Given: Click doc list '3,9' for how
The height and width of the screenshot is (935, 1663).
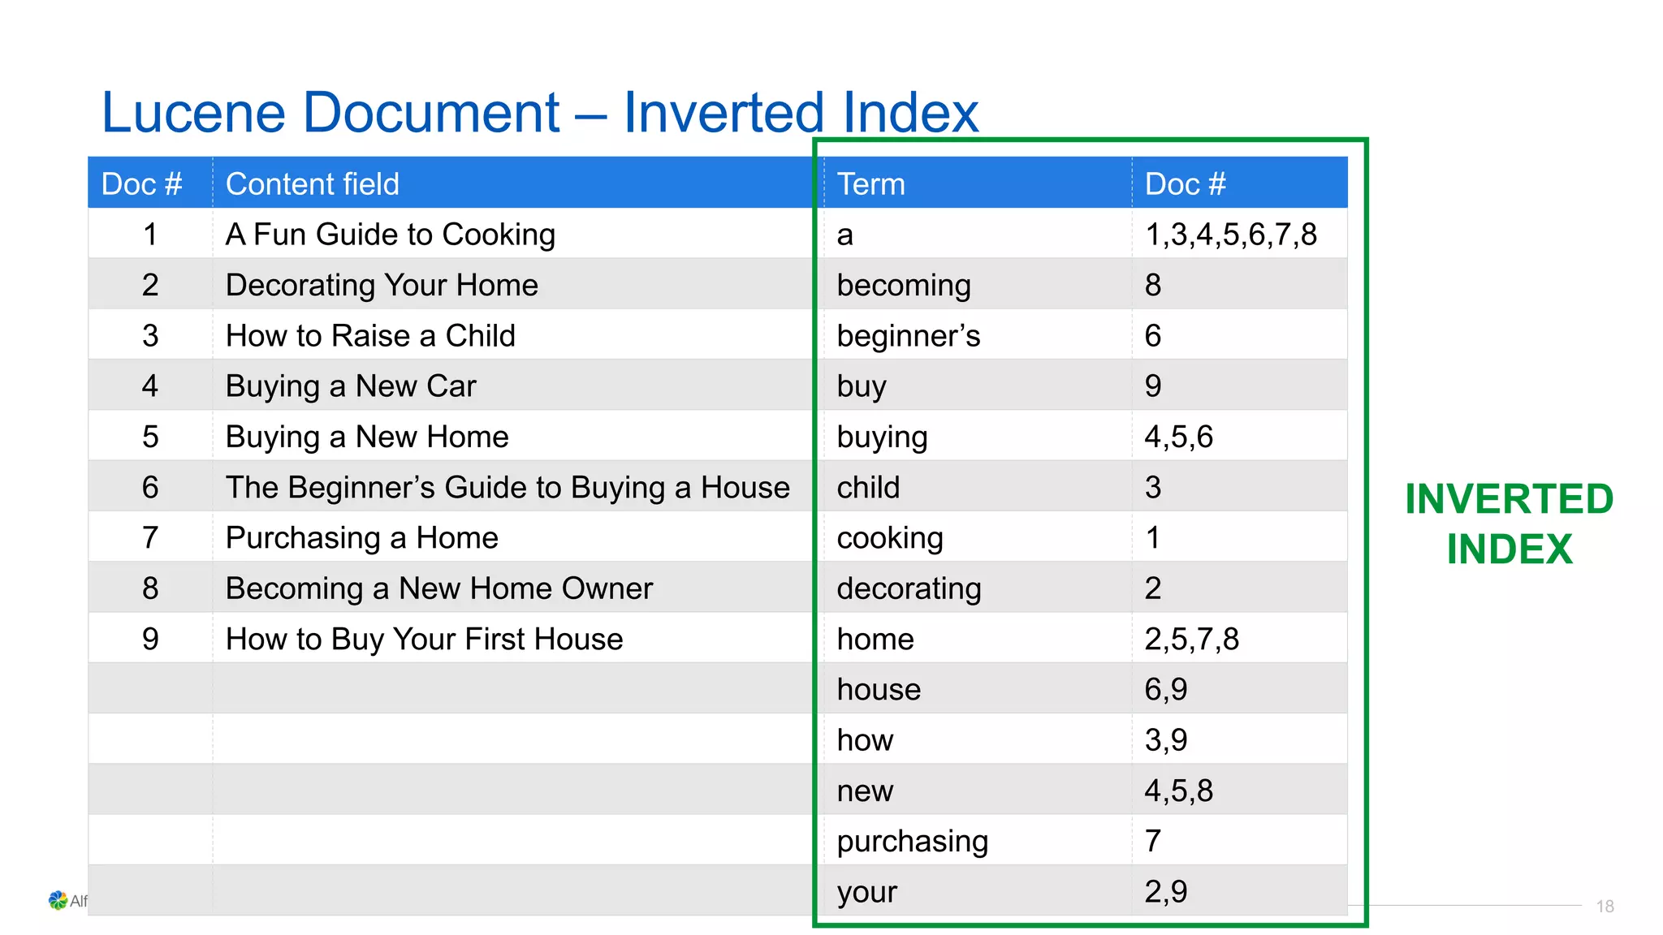Looking at the screenshot, I should pyautogui.click(x=1166, y=740).
